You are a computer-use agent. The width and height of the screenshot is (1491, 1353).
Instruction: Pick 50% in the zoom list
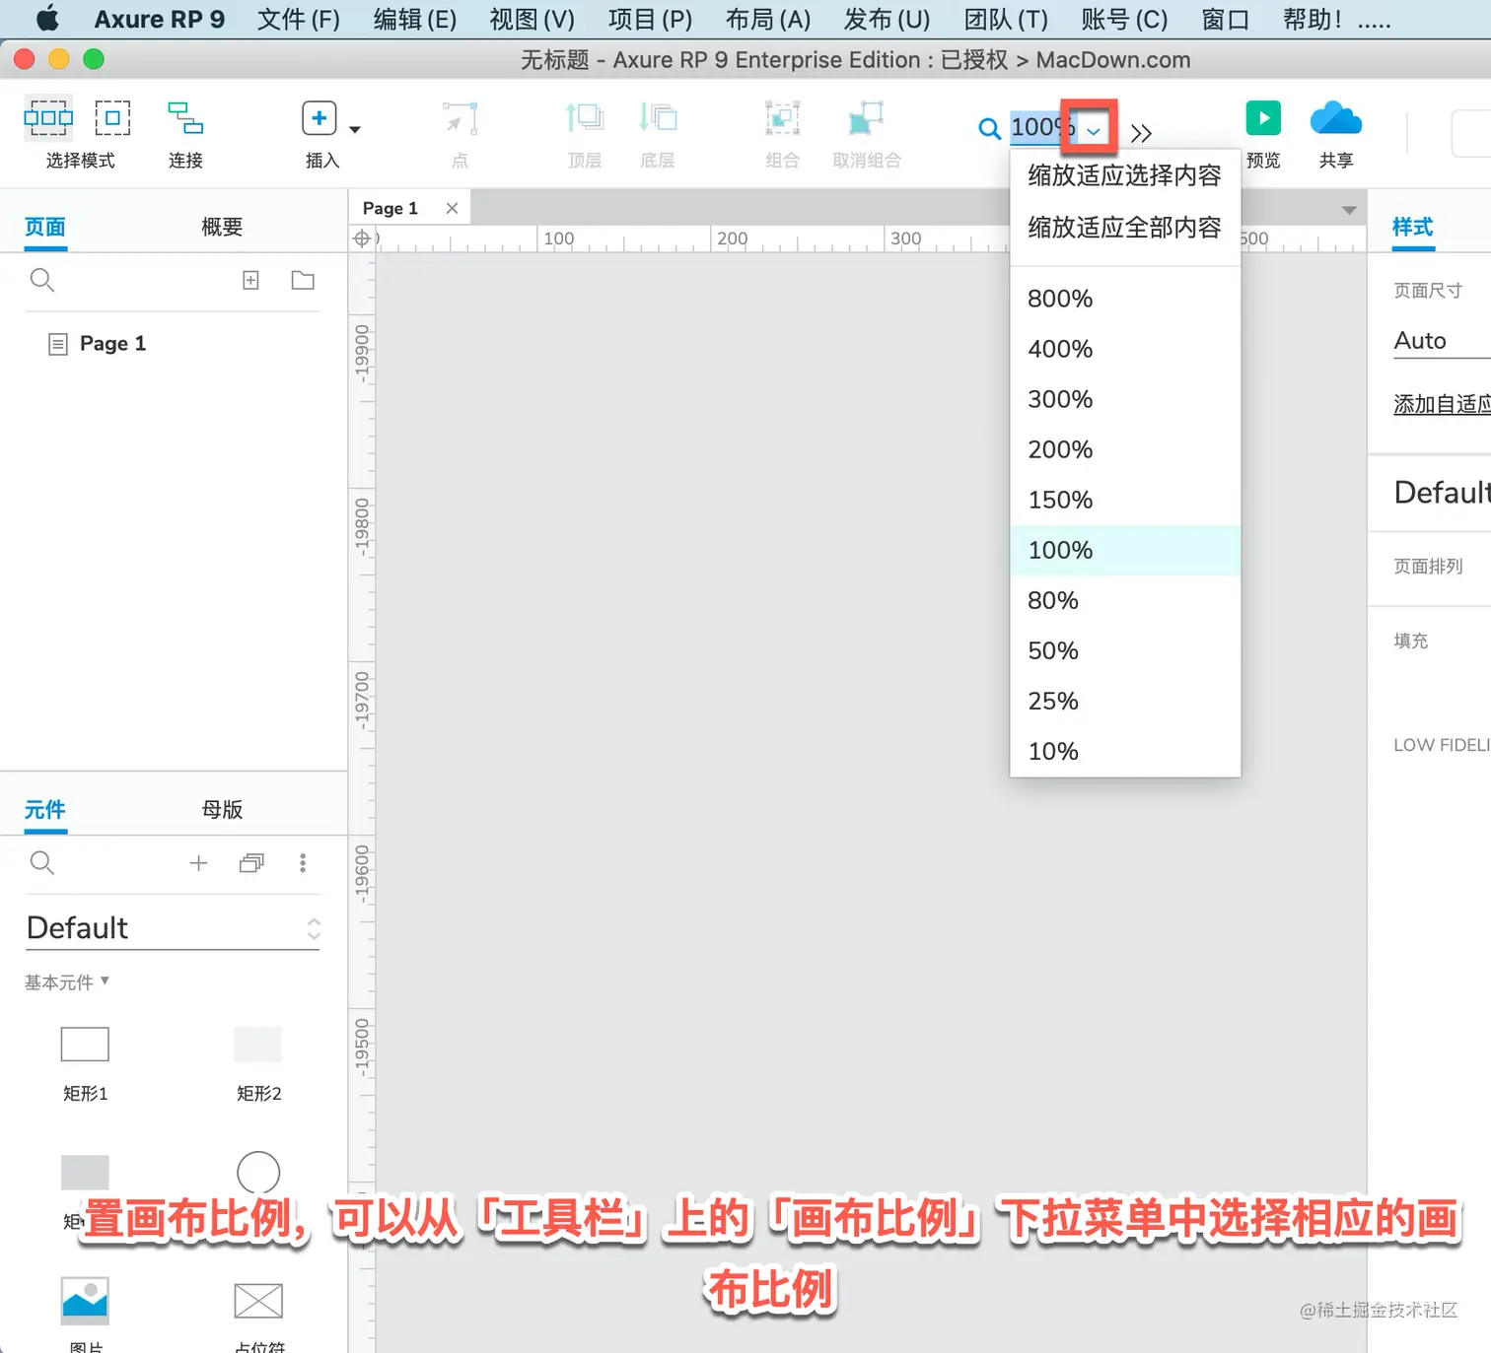tap(1125, 650)
